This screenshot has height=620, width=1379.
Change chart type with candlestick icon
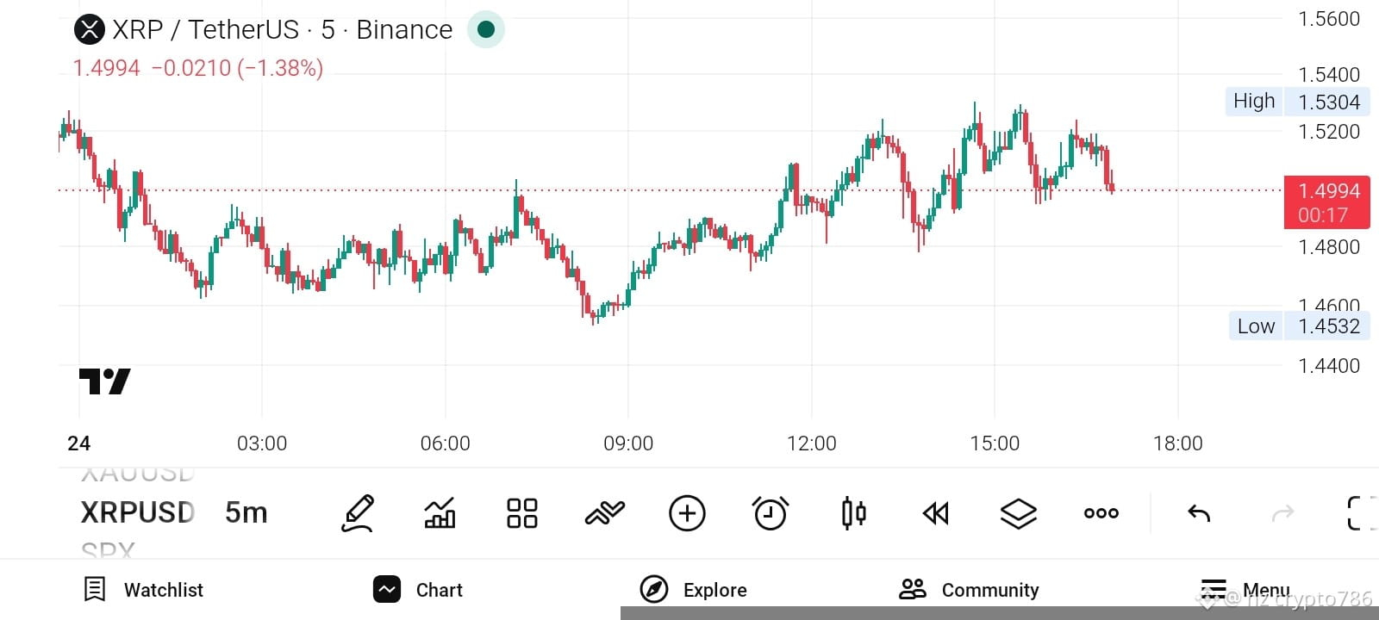click(853, 513)
